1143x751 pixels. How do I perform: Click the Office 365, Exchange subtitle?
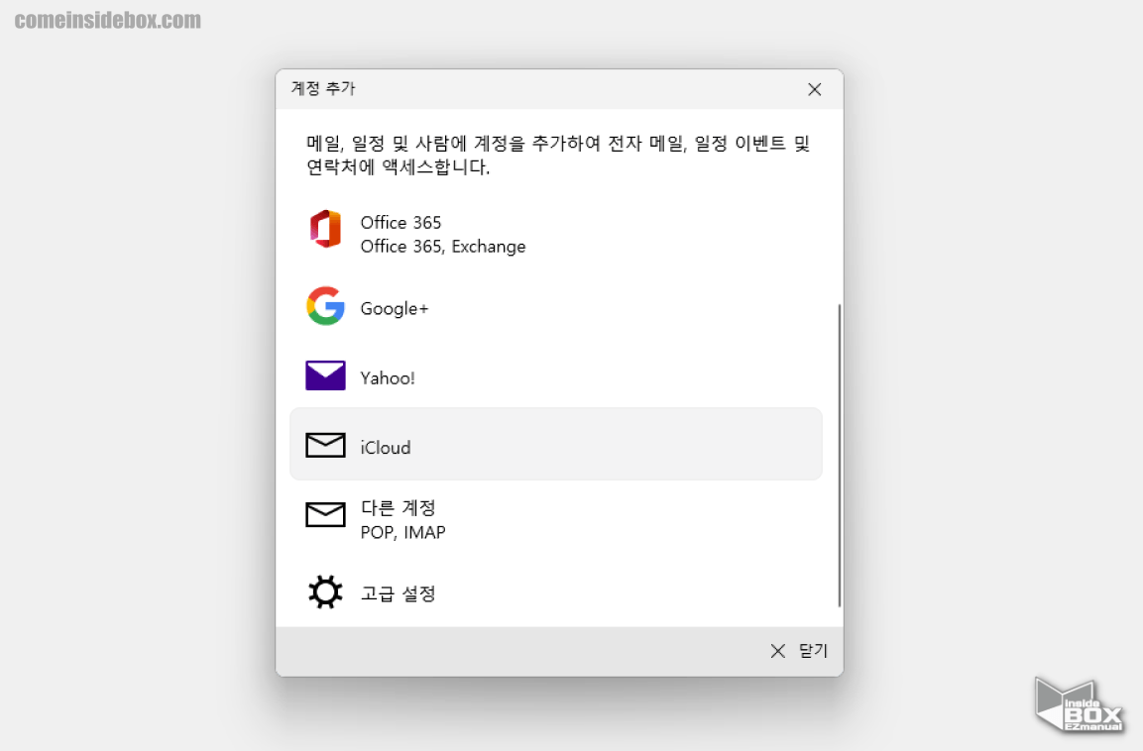tap(443, 247)
